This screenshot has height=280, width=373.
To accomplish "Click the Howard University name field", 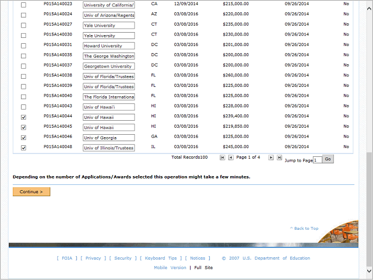I will click(109, 45).
